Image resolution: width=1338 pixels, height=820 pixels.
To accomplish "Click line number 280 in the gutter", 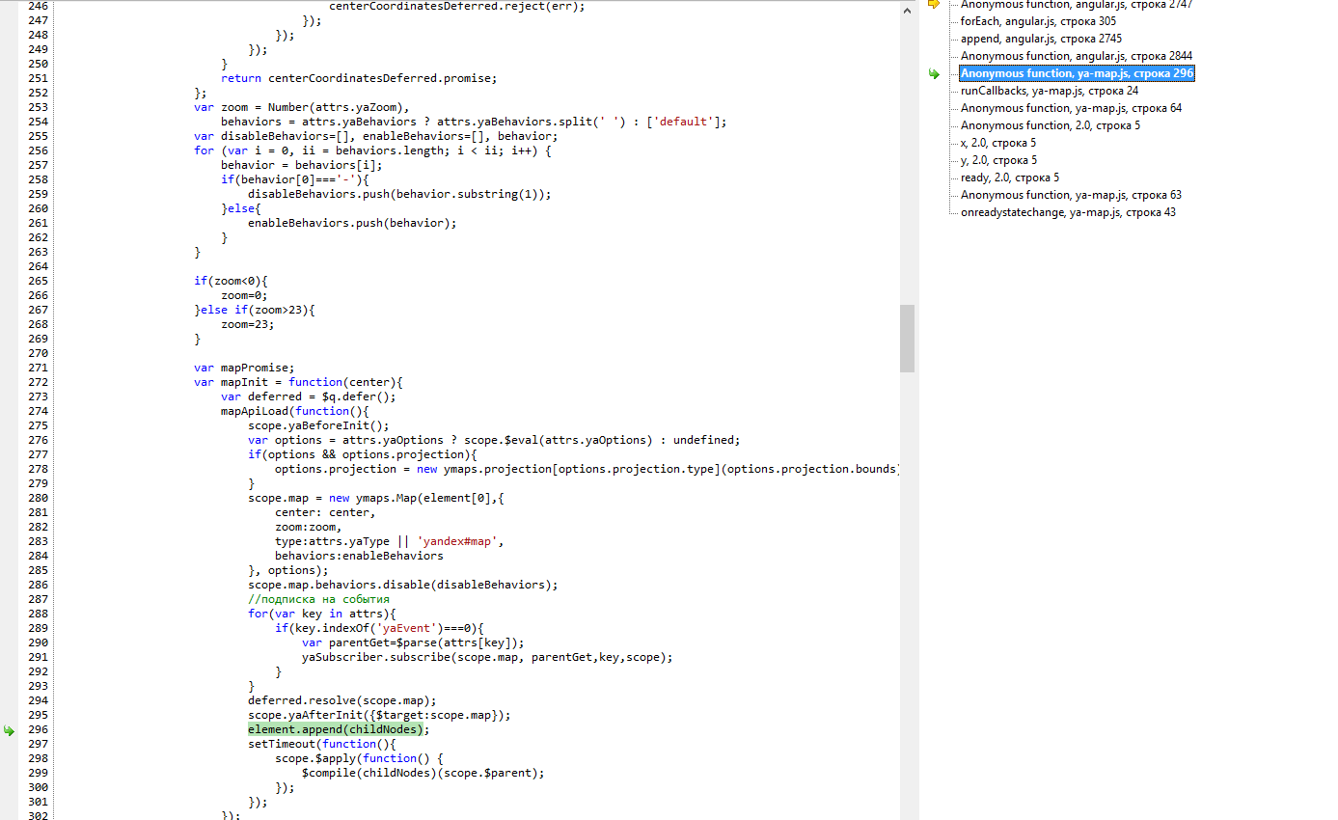I will pos(38,498).
